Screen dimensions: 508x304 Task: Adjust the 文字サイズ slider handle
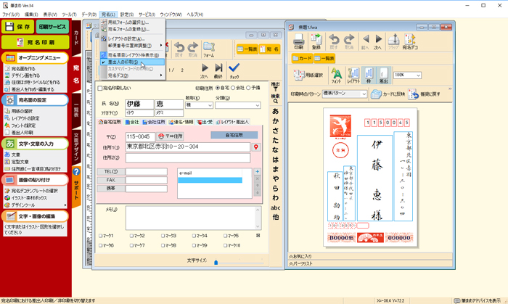pos(215,261)
